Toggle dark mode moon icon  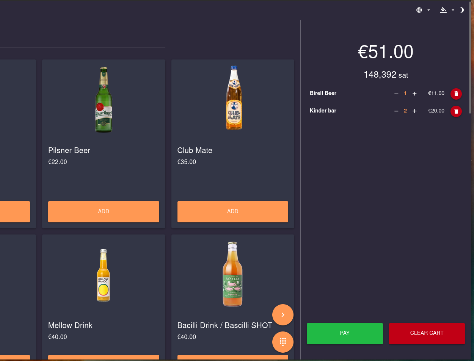click(x=461, y=10)
